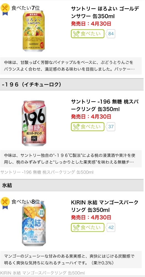This screenshot has width=145, height=277.
Task: Open 氷結 マンゴースパークリング can image
Action: point(34,224)
